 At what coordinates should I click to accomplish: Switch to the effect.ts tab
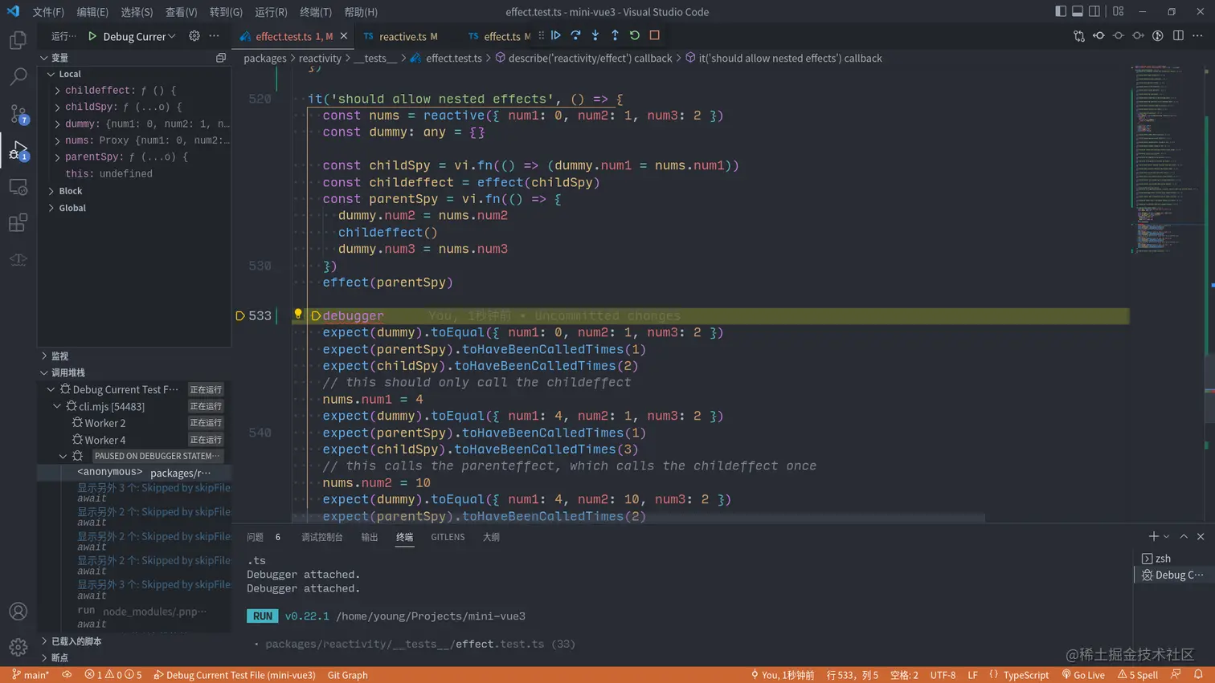point(499,36)
